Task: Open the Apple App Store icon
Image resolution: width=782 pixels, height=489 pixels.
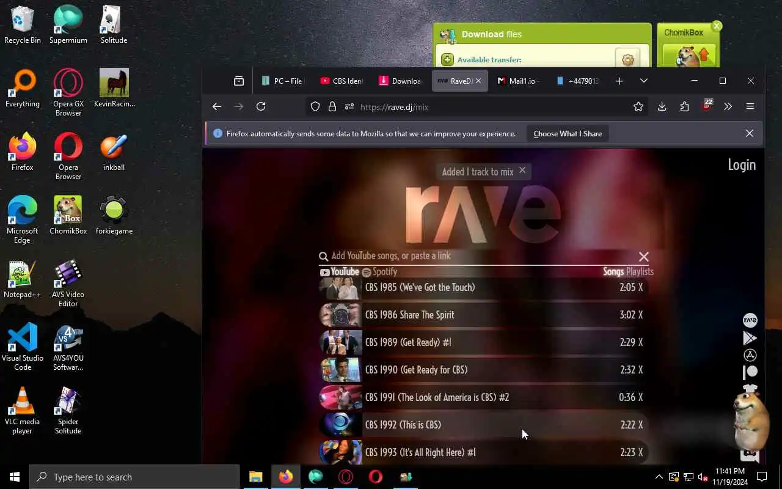Action: [x=750, y=355]
